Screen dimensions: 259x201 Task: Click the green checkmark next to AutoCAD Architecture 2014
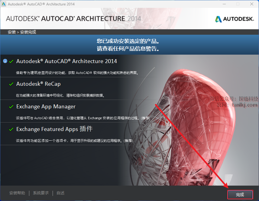(x=11, y=61)
